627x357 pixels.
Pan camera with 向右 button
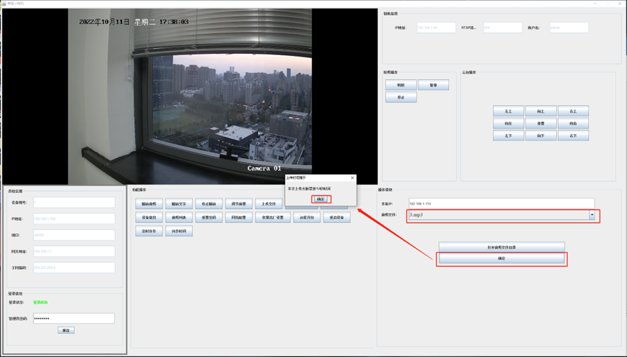click(572, 123)
